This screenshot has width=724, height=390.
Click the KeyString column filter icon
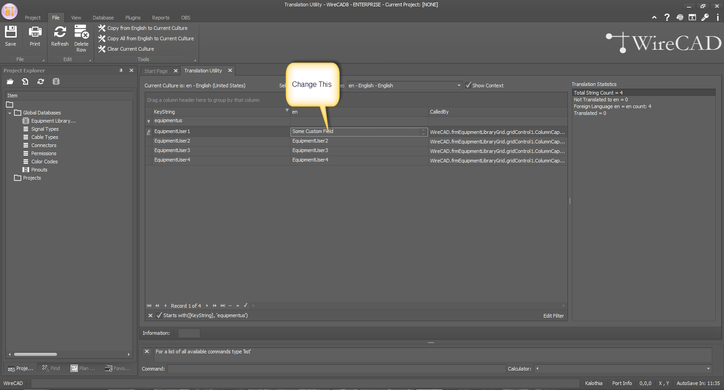click(287, 110)
